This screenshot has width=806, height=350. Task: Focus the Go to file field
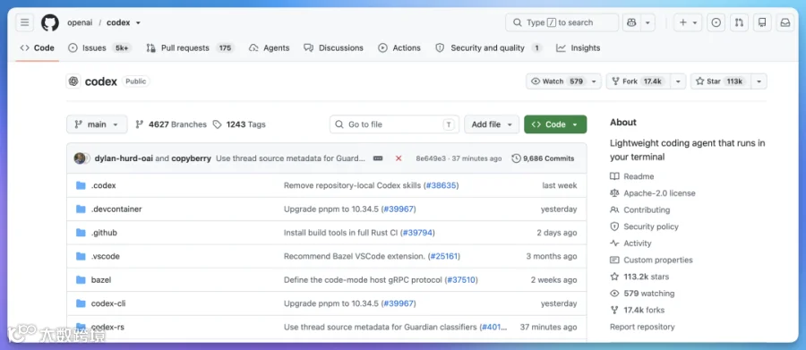395,124
